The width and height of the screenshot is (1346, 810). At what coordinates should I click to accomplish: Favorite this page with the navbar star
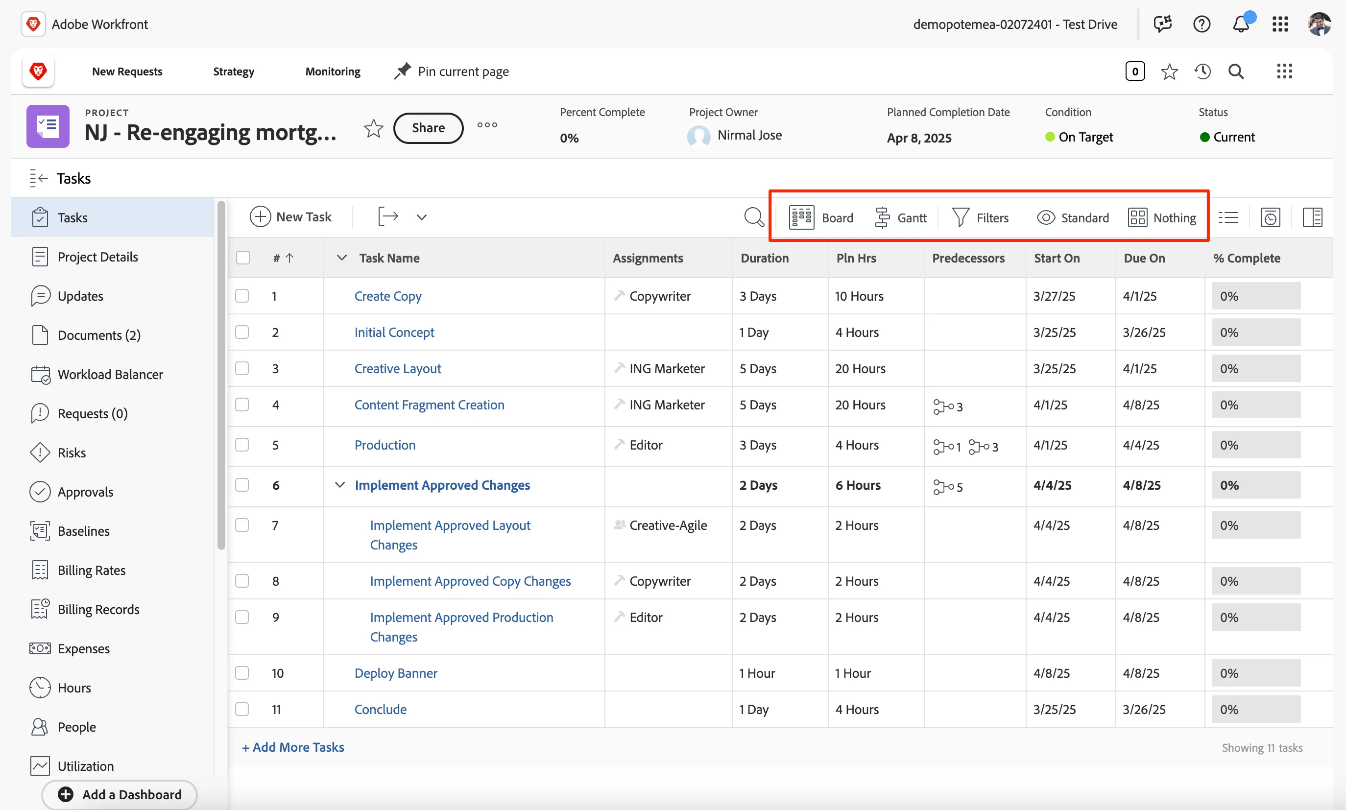pos(1169,71)
